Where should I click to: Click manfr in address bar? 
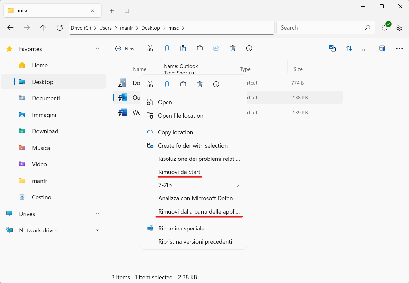coord(127,28)
